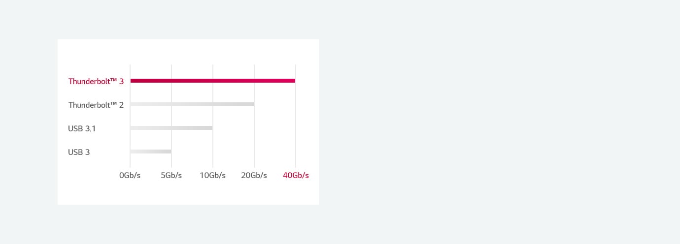Select the USB 3.1 speed bar
This screenshot has height=244, width=680.
(x=171, y=128)
